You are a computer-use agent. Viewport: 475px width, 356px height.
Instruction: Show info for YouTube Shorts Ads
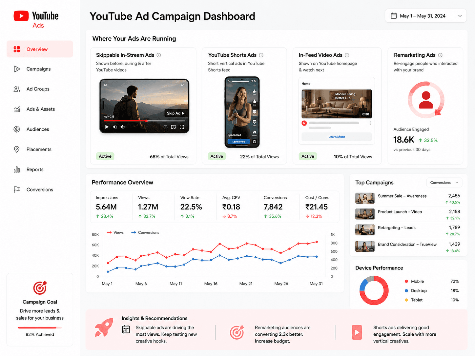(261, 55)
